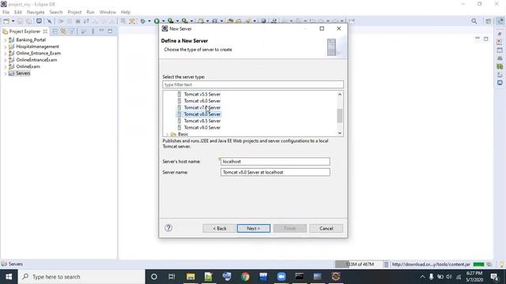Screen dimensions: 506x284
Task: Open the Help menu
Action: [x=126, y=13]
